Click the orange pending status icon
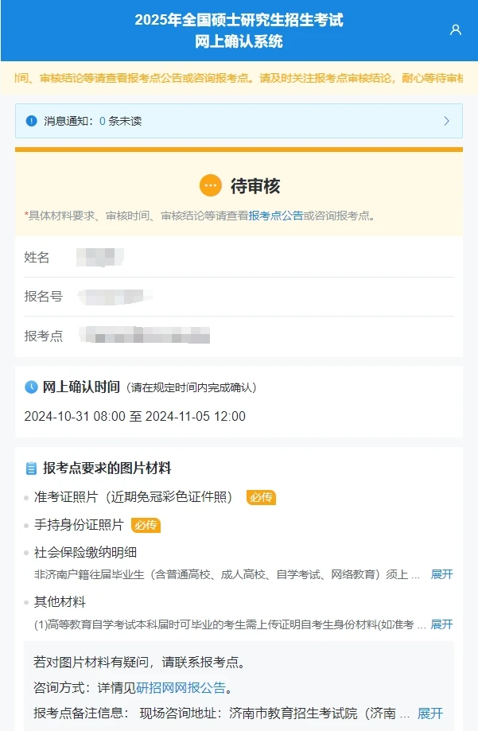This screenshot has width=478, height=731. click(x=210, y=185)
